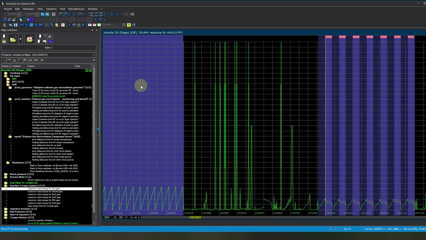Collapse the EGR folder
Screen dimensions: 426x240
[x=8, y=85]
